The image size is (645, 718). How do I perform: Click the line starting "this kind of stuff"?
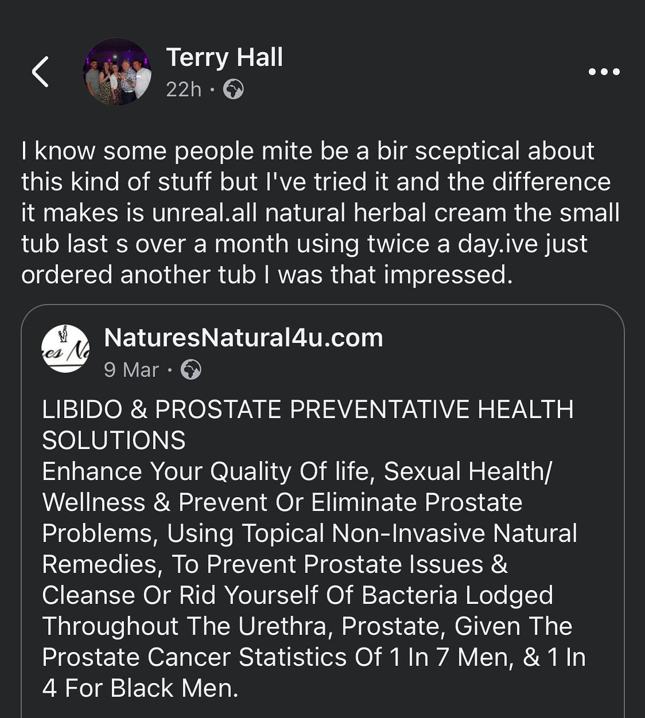coord(316,182)
